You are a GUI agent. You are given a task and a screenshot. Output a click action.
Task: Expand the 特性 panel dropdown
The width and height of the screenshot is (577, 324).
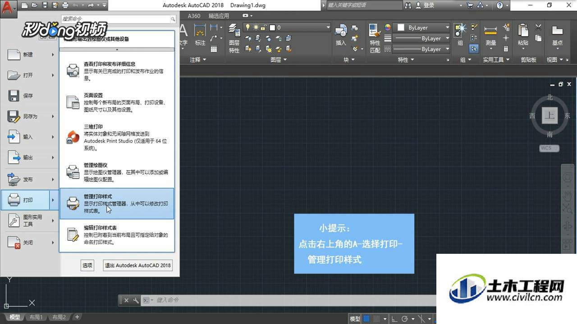(x=406, y=59)
